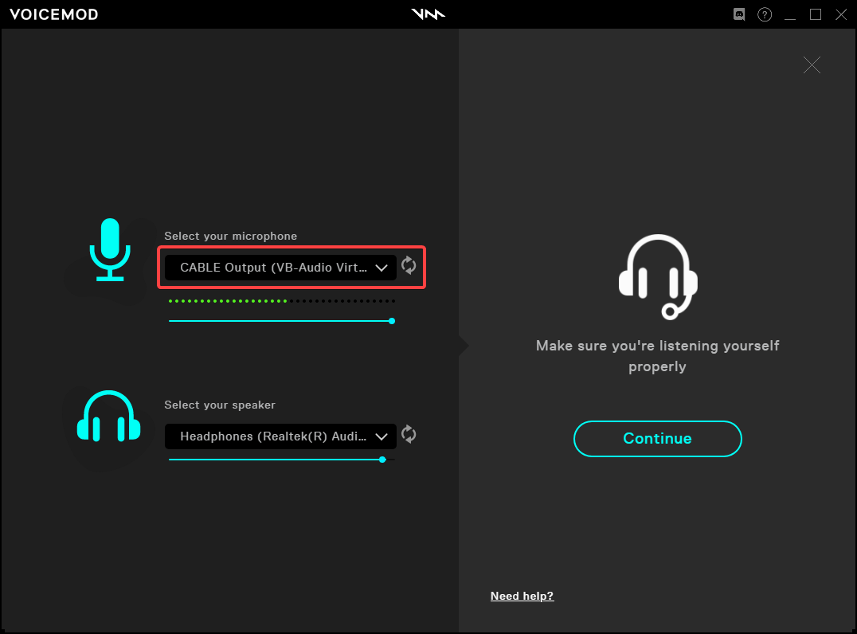Refresh the microphone device list
The width and height of the screenshot is (857, 634).
409,265
